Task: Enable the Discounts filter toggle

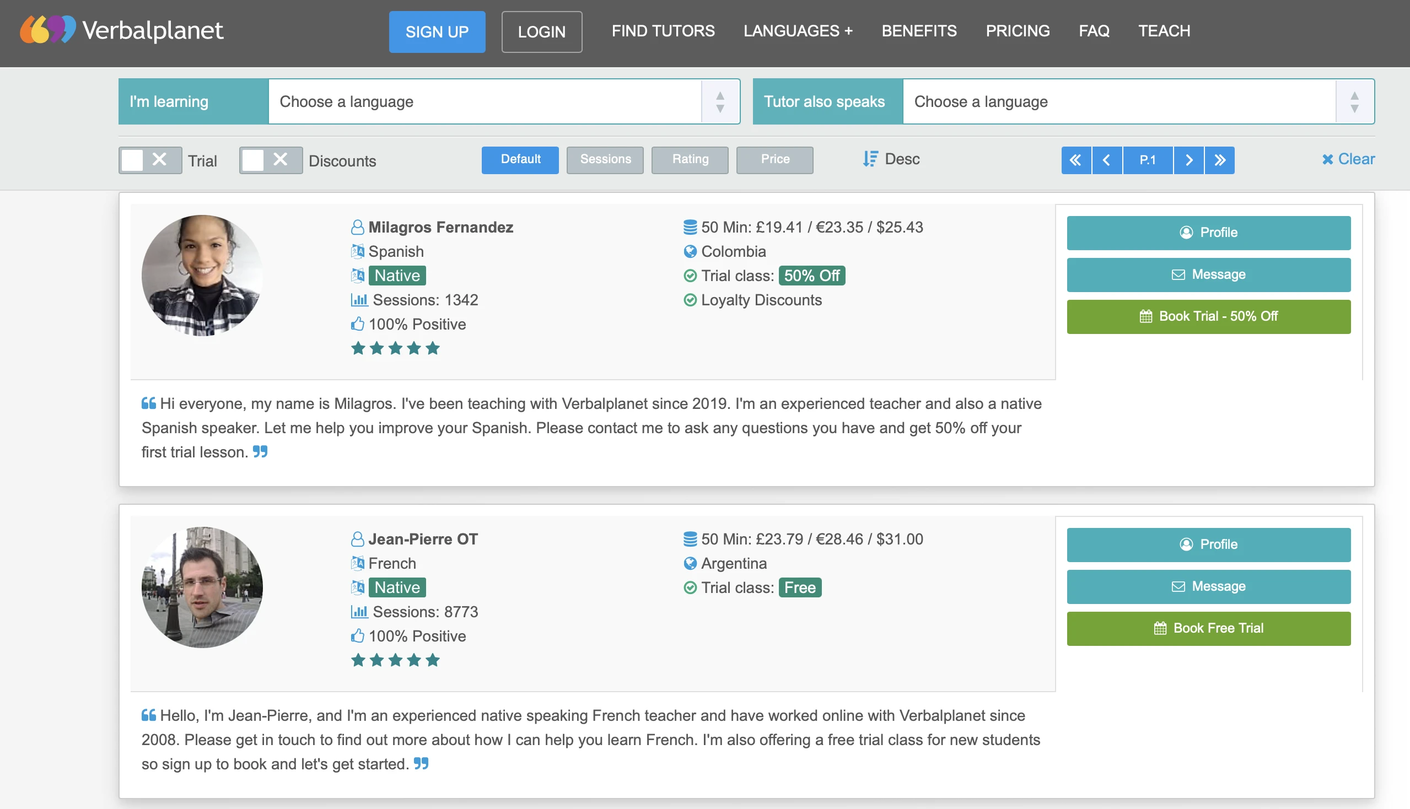Action: [254, 160]
